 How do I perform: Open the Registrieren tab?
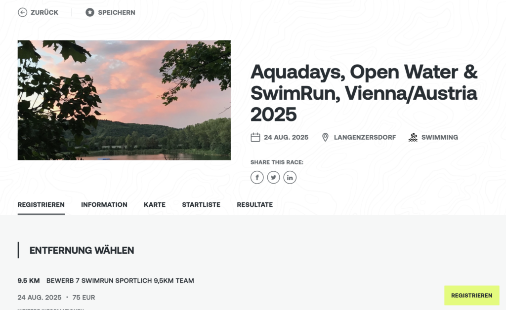click(41, 205)
